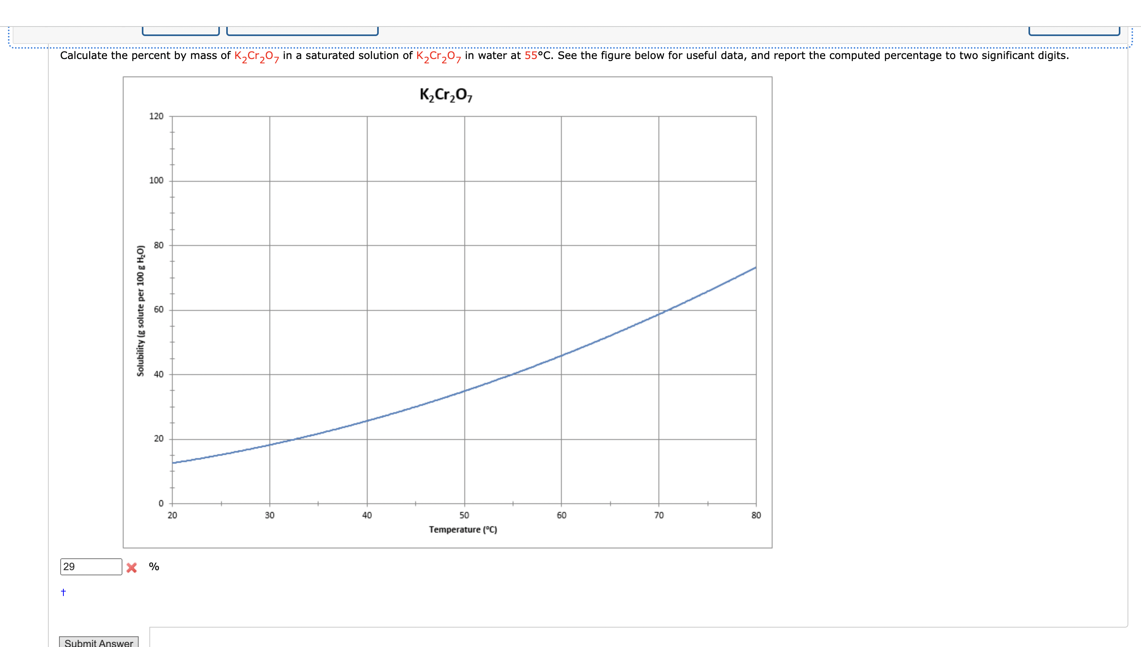
Task: Click the 60 tick on temperature axis
Action: coord(561,515)
